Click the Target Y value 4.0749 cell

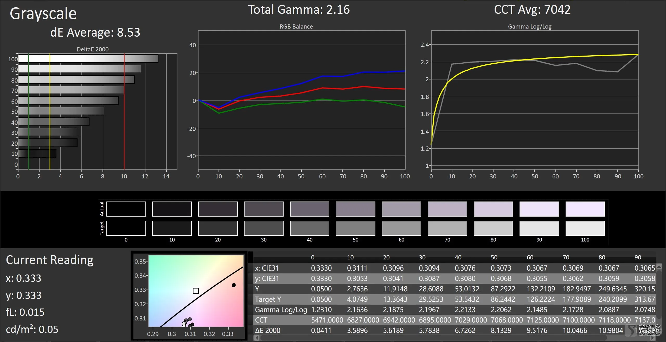[x=357, y=299]
